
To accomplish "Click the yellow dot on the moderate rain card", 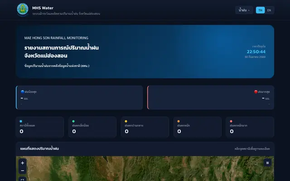I will pyautogui.click(x=126, y=121).
